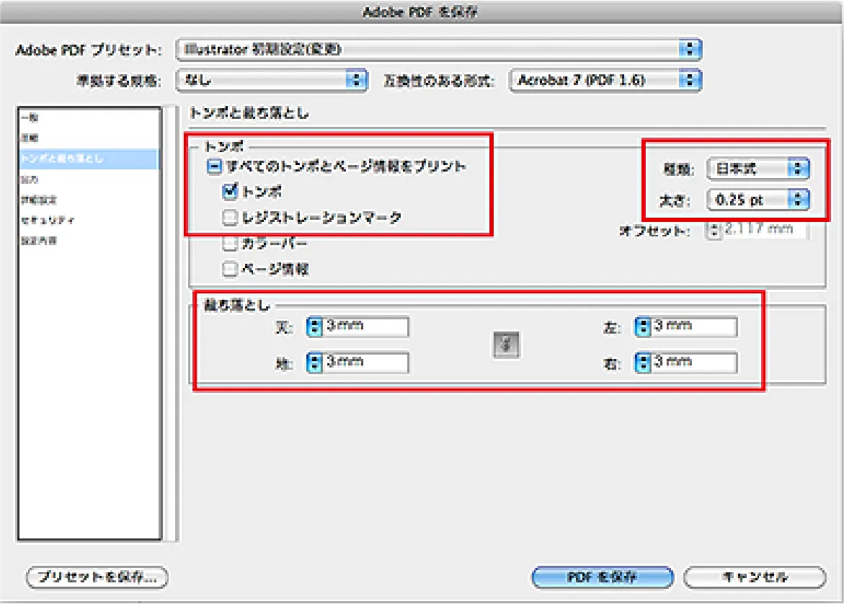Click the プリセットを保存... button
The width and height of the screenshot is (844, 604).
pos(96,577)
